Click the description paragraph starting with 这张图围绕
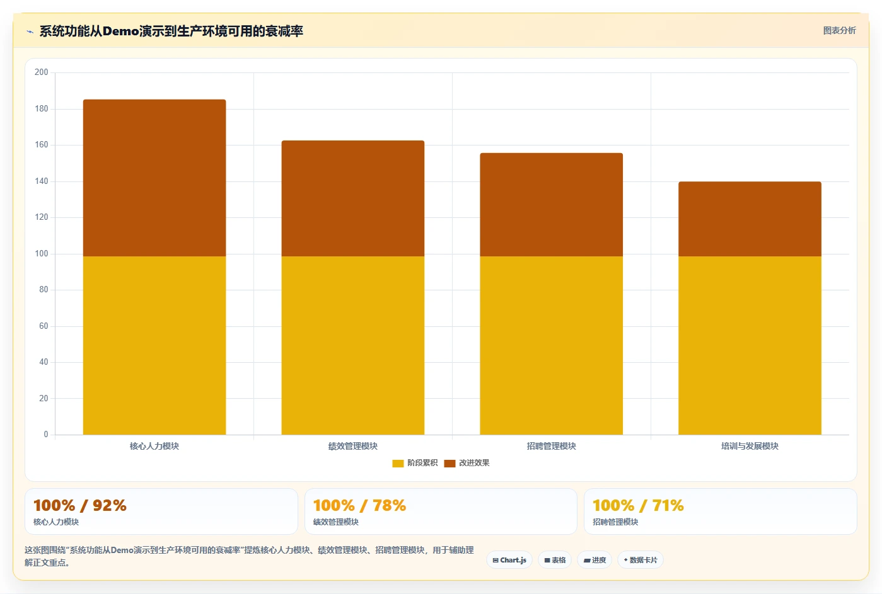Image resolution: width=882 pixels, height=594 pixels. 250,556
